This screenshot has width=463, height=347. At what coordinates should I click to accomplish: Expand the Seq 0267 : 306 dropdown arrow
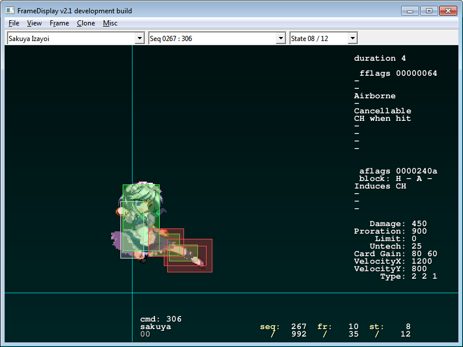tap(281, 38)
